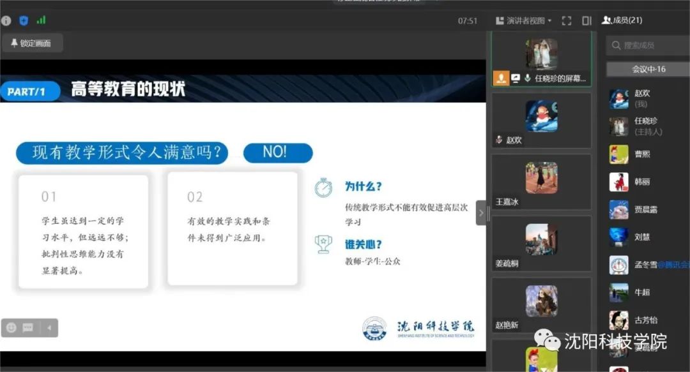Click the meeting info icon
690x372 pixels.
click(x=6, y=20)
